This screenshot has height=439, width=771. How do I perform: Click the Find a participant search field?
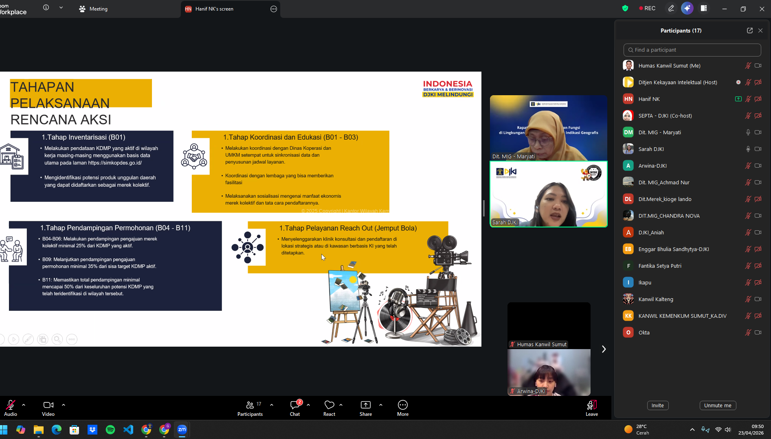tap(692, 50)
